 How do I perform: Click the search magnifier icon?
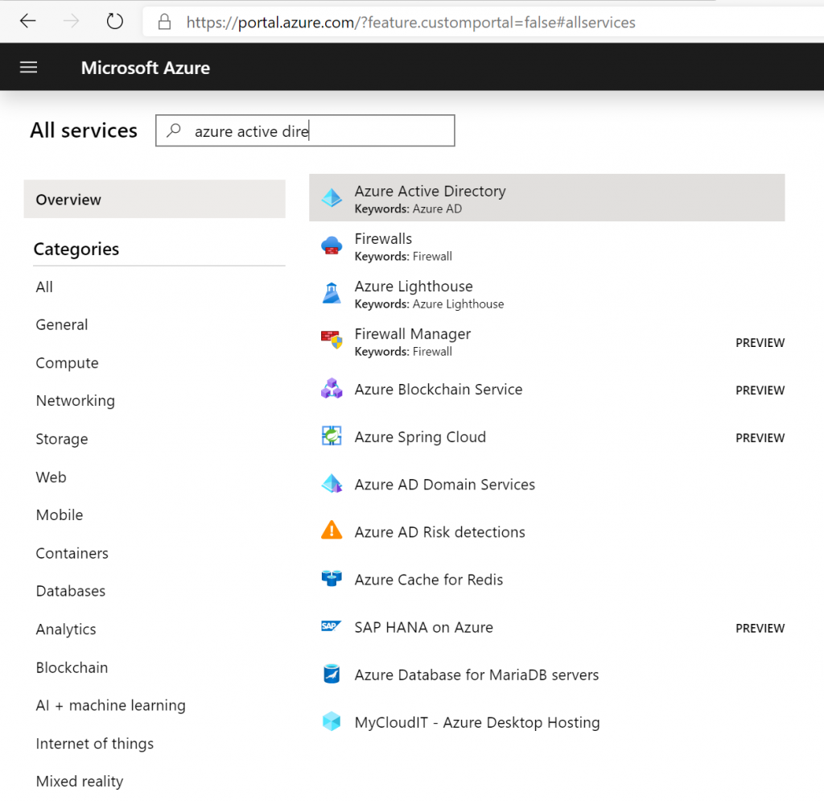[174, 130]
